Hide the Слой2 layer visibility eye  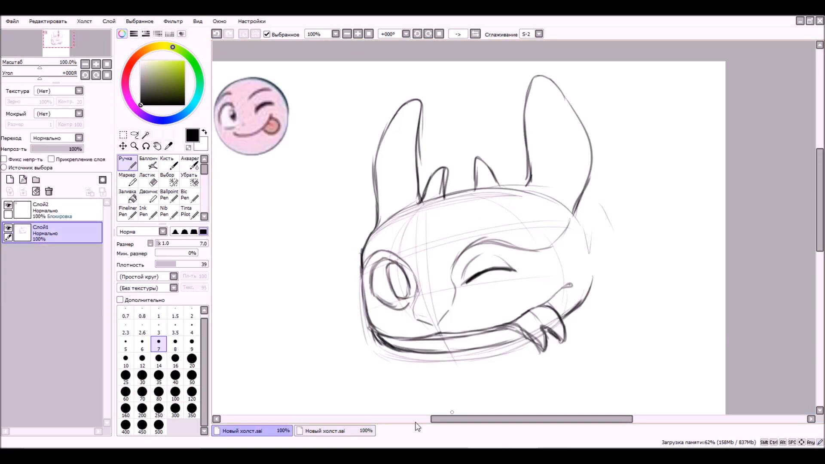(8, 205)
